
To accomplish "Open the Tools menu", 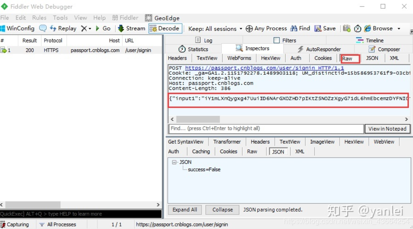I will tap(60, 18).
